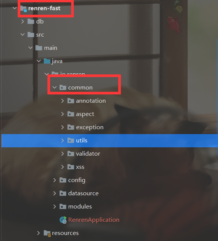Collapse the common package
Screen dimensions: 218x241
point(55,88)
